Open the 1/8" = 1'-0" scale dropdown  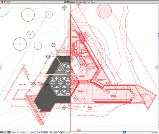(18, 133)
